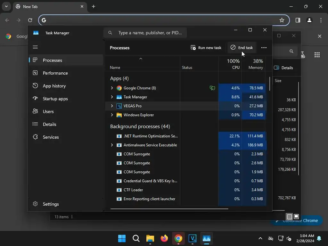Expand Antimalware Service Executable row

(x=112, y=145)
